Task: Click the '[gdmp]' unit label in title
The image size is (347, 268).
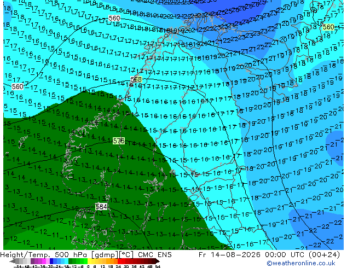Action: pos(105,255)
